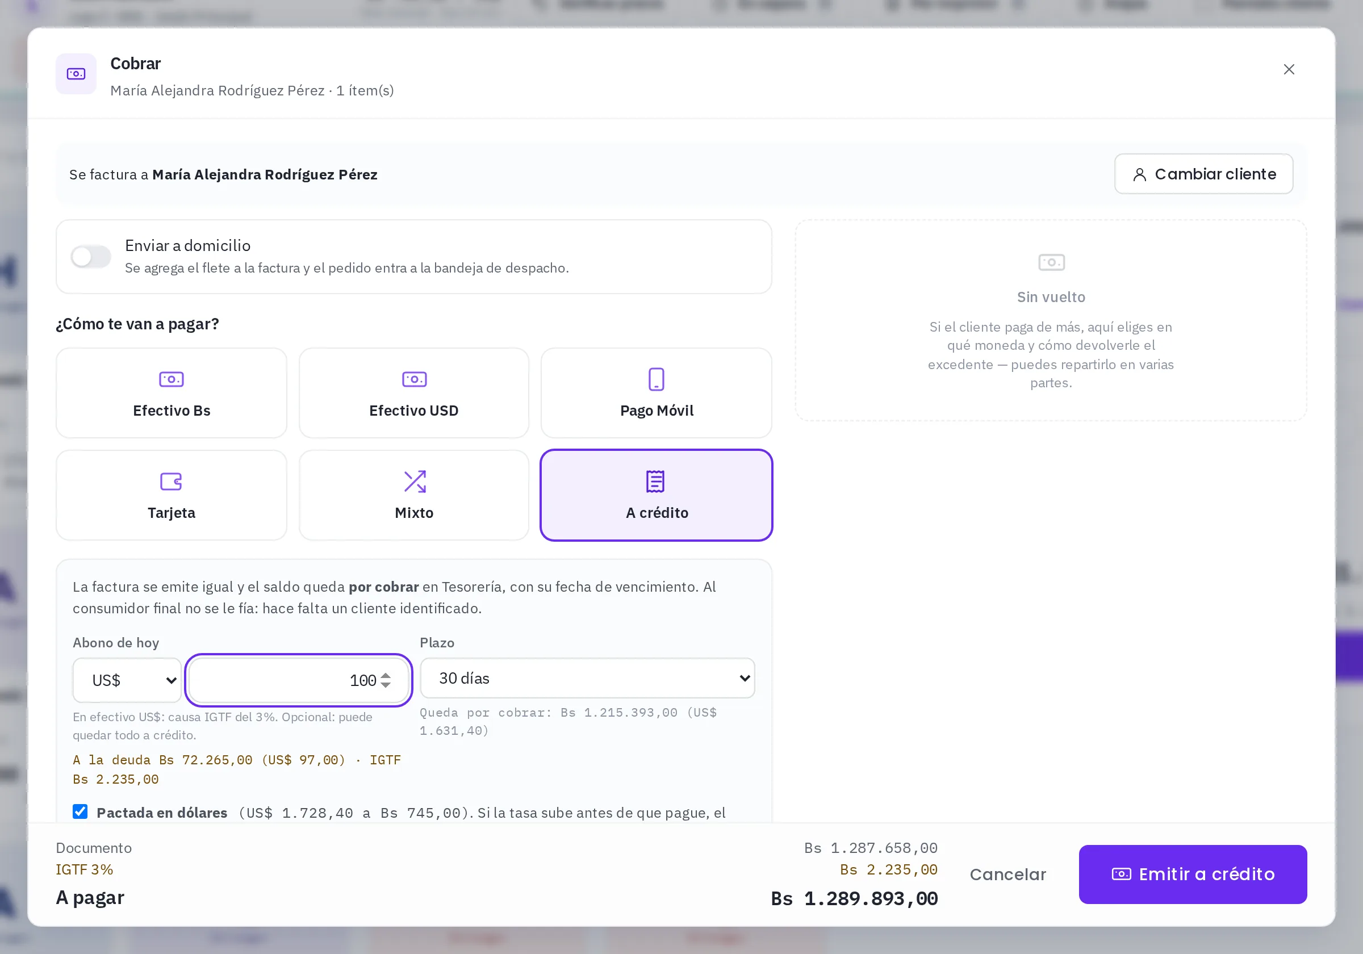Click the Emitir a crédito button
This screenshot has height=954, width=1363.
[1193, 874]
